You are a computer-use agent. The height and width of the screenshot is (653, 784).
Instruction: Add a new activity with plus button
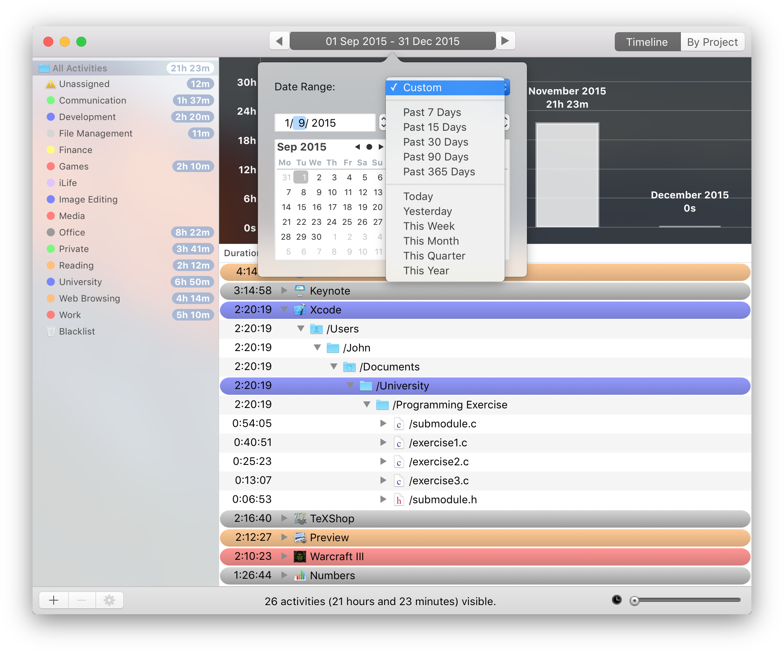pyautogui.click(x=54, y=600)
